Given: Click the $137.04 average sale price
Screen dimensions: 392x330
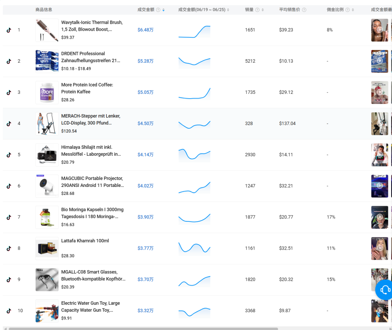Looking at the screenshot, I should coord(287,124).
